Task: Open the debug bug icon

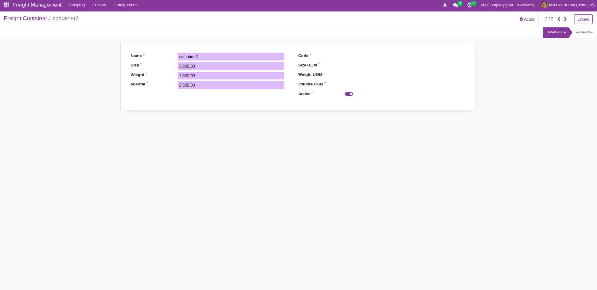Action: tap(445, 5)
